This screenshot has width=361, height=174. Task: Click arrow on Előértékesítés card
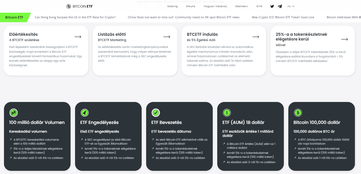pyautogui.click(x=78, y=37)
